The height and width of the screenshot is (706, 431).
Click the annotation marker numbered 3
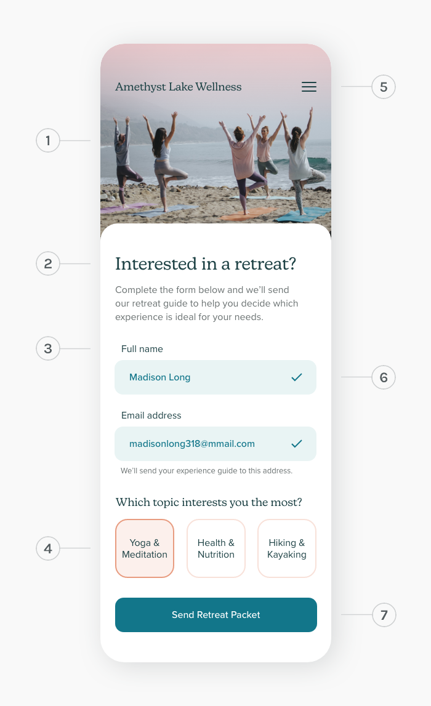(x=47, y=348)
